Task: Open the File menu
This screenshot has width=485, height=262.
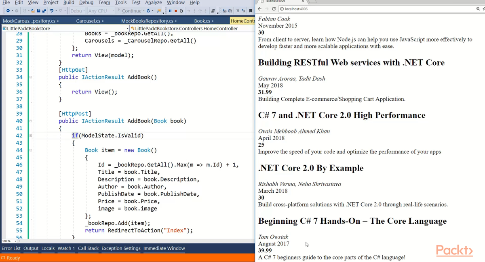Action: (6, 2)
